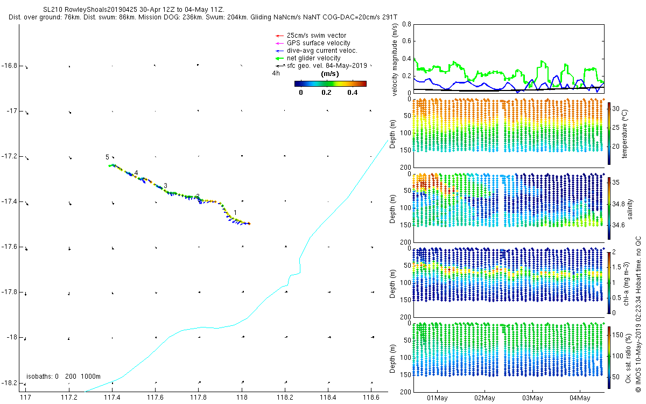Click the '03May' date tick

tap(532, 398)
